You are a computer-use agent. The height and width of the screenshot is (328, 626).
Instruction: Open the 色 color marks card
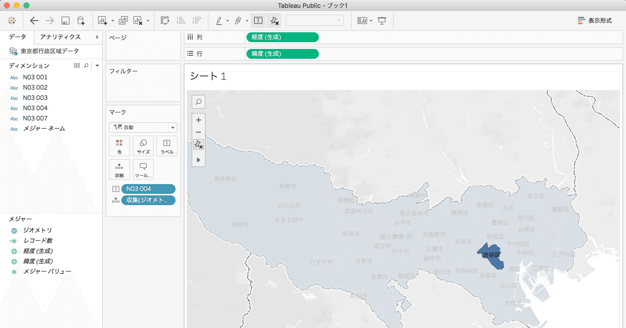[119, 146]
